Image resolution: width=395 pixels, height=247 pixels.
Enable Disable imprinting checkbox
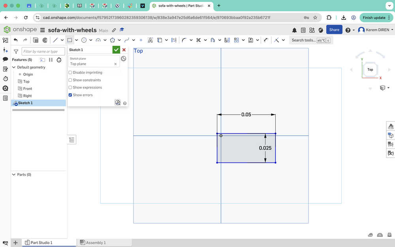(x=70, y=73)
